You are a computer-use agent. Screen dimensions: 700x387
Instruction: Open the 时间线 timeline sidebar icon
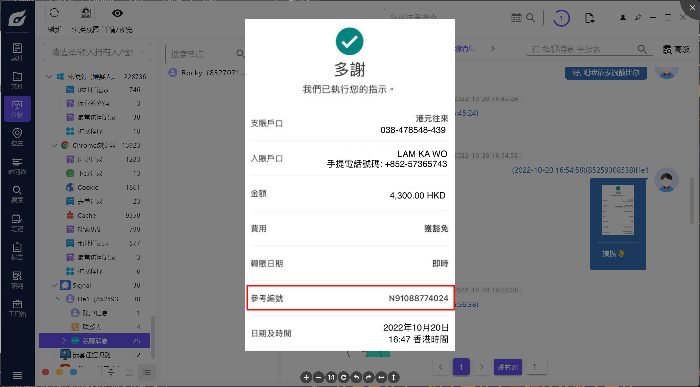[17, 166]
